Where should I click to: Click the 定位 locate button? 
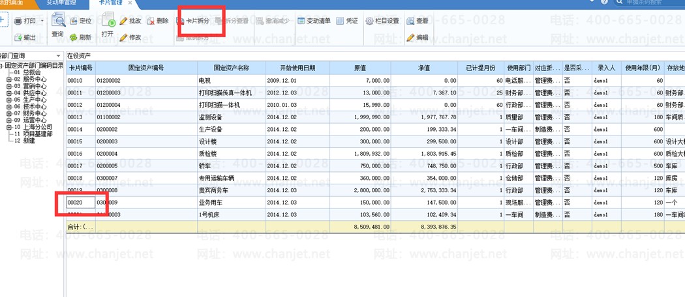click(80, 21)
